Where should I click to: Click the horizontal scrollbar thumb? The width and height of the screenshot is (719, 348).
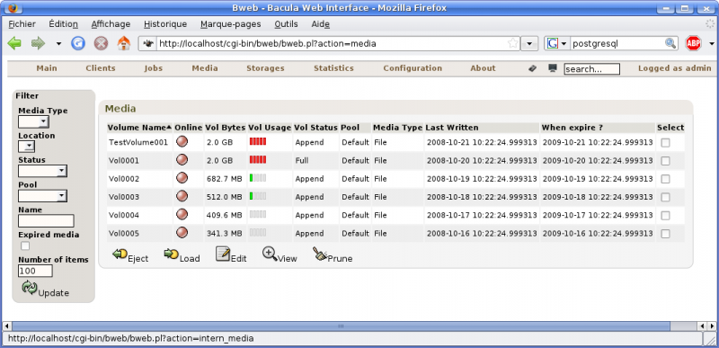[x=341, y=326]
